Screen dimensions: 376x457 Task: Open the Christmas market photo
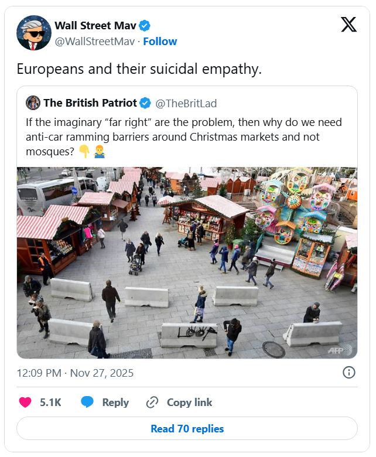click(x=187, y=262)
